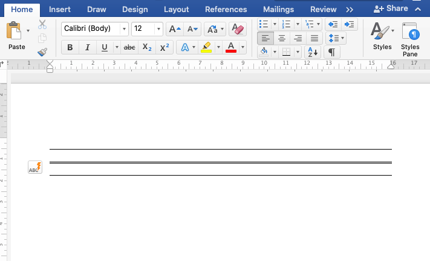This screenshot has width=430, height=261.
Task: Click the Bullets list icon
Action: tap(264, 24)
